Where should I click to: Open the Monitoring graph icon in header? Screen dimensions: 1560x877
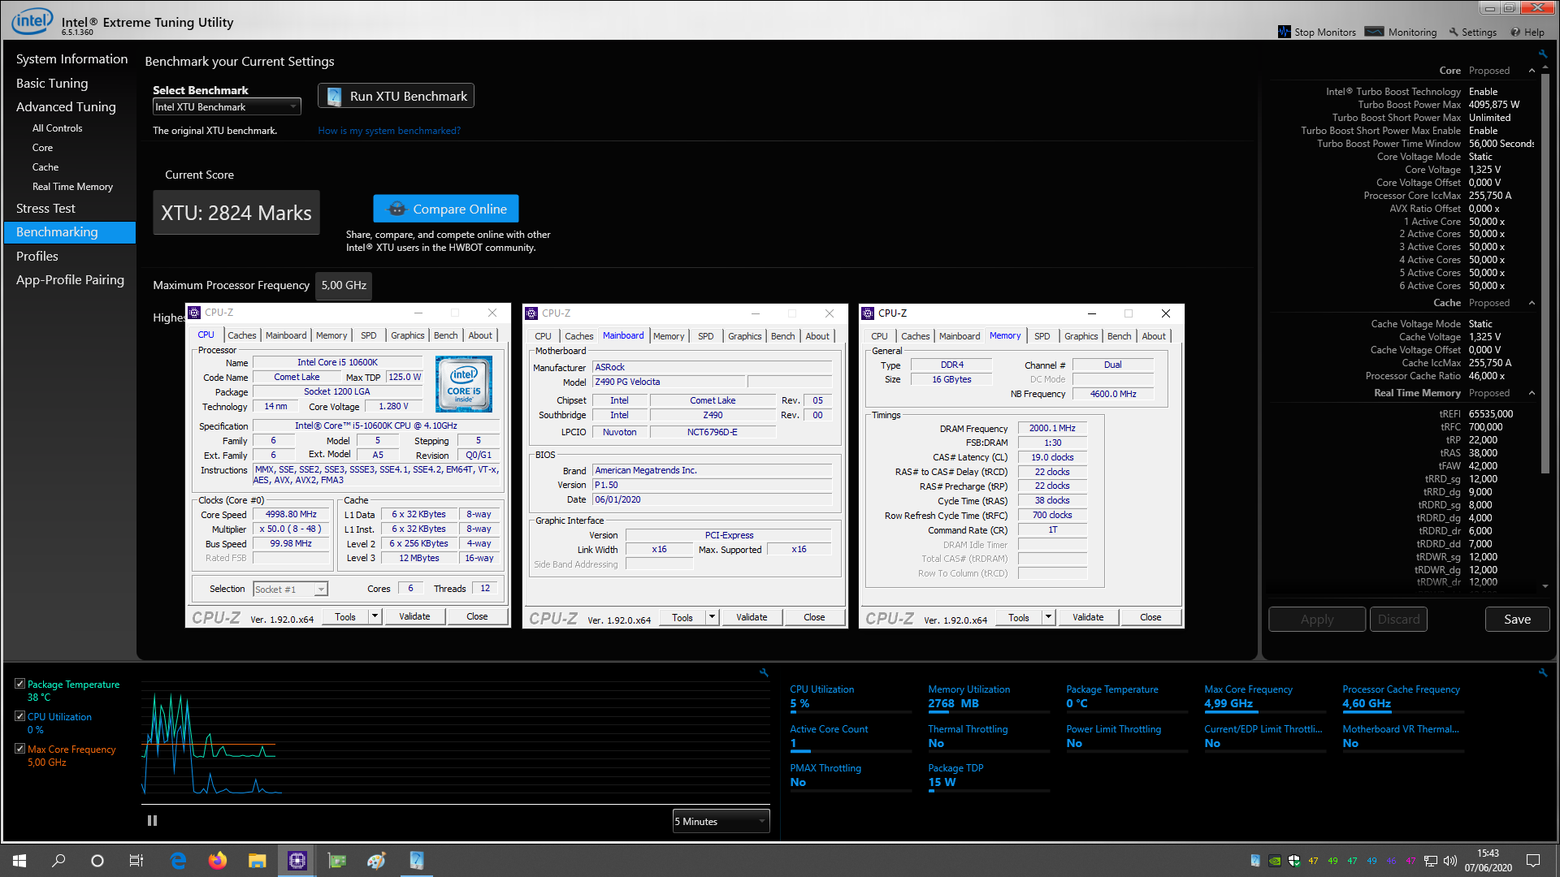click(x=1374, y=32)
